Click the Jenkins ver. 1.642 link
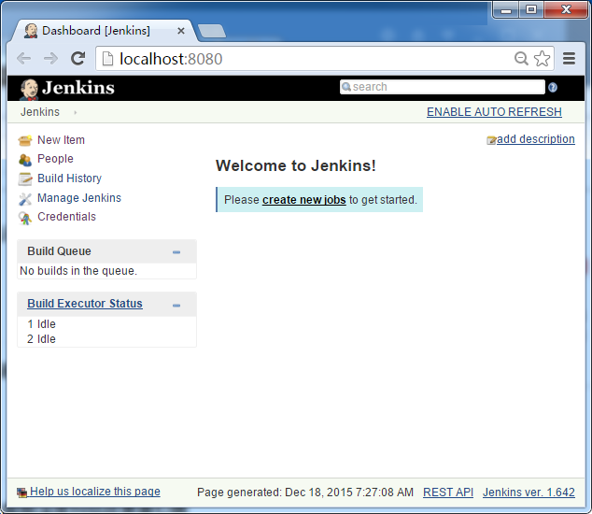This screenshot has width=592, height=514. (x=529, y=493)
